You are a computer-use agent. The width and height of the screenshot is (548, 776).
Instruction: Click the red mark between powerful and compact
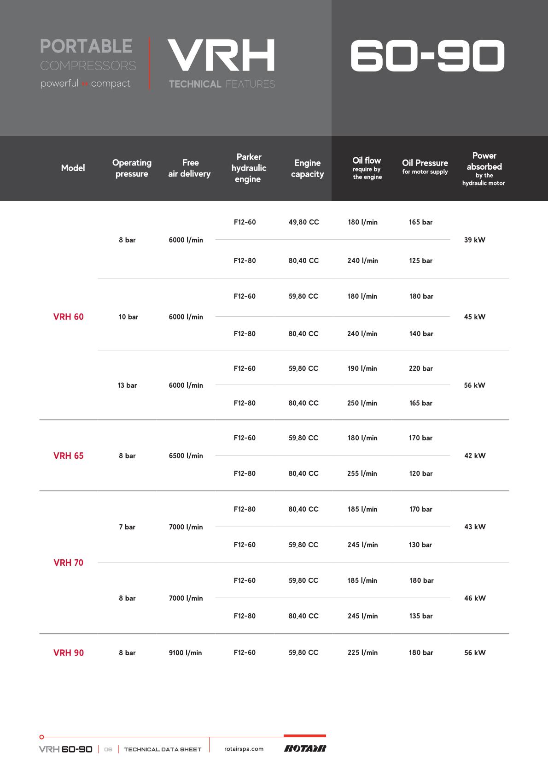(x=85, y=84)
